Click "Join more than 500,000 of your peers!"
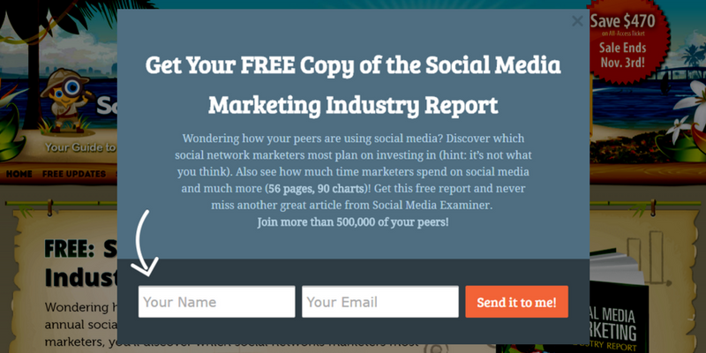The height and width of the screenshot is (353, 706). (353, 222)
